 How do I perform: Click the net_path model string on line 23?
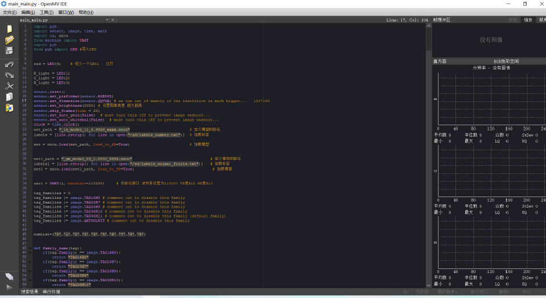[x=94, y=129]
